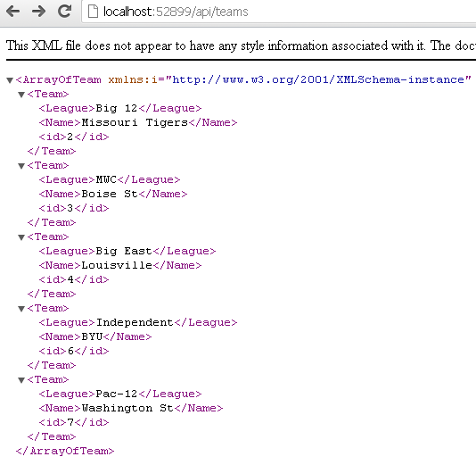Collapse the Washington St Team node
The height and width of the screenshot is (465, 476).
pyautogui.click(x=21, y=380)
